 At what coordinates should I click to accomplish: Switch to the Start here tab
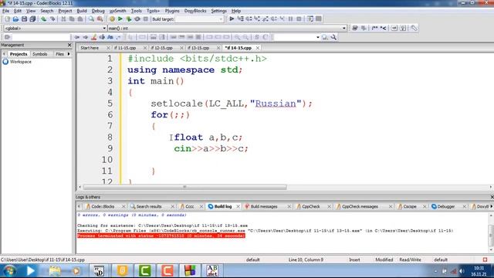click(x=90, y=48)
